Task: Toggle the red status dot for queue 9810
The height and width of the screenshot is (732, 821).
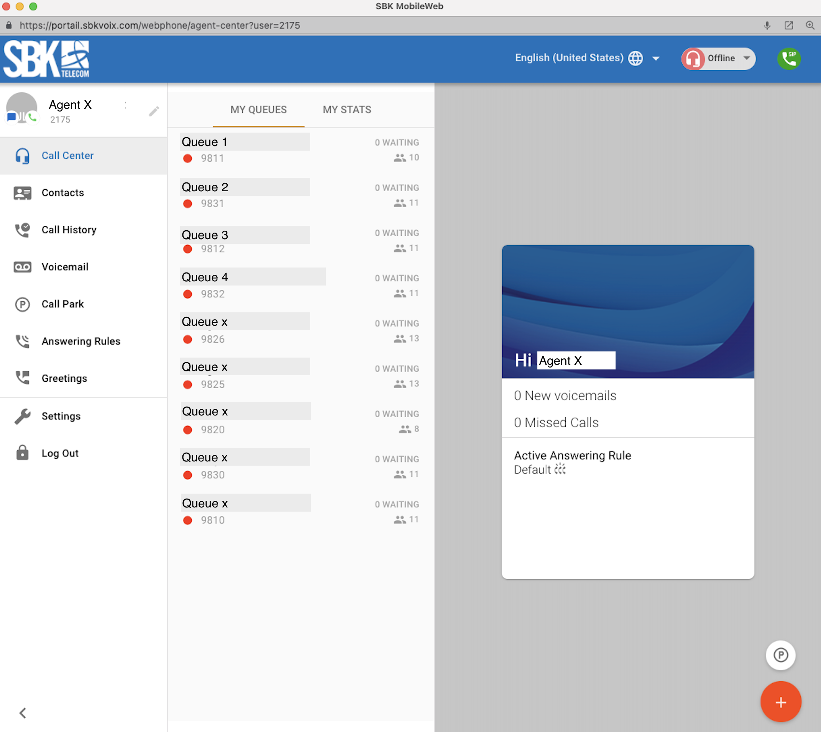Action: pos(187,520)
